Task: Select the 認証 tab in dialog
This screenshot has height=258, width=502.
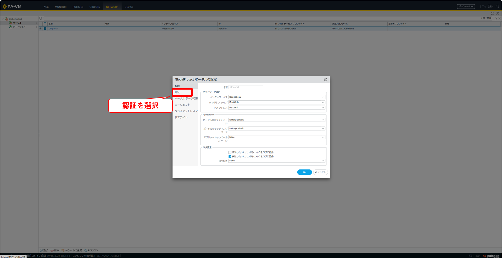Action: (x=177, y=92)
